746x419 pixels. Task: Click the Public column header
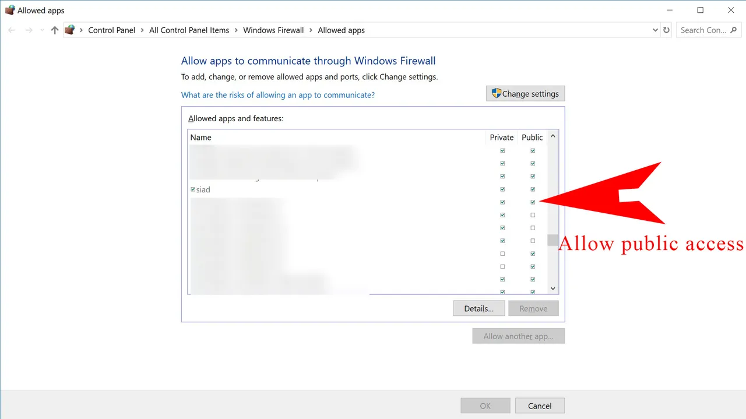[532, 138]
